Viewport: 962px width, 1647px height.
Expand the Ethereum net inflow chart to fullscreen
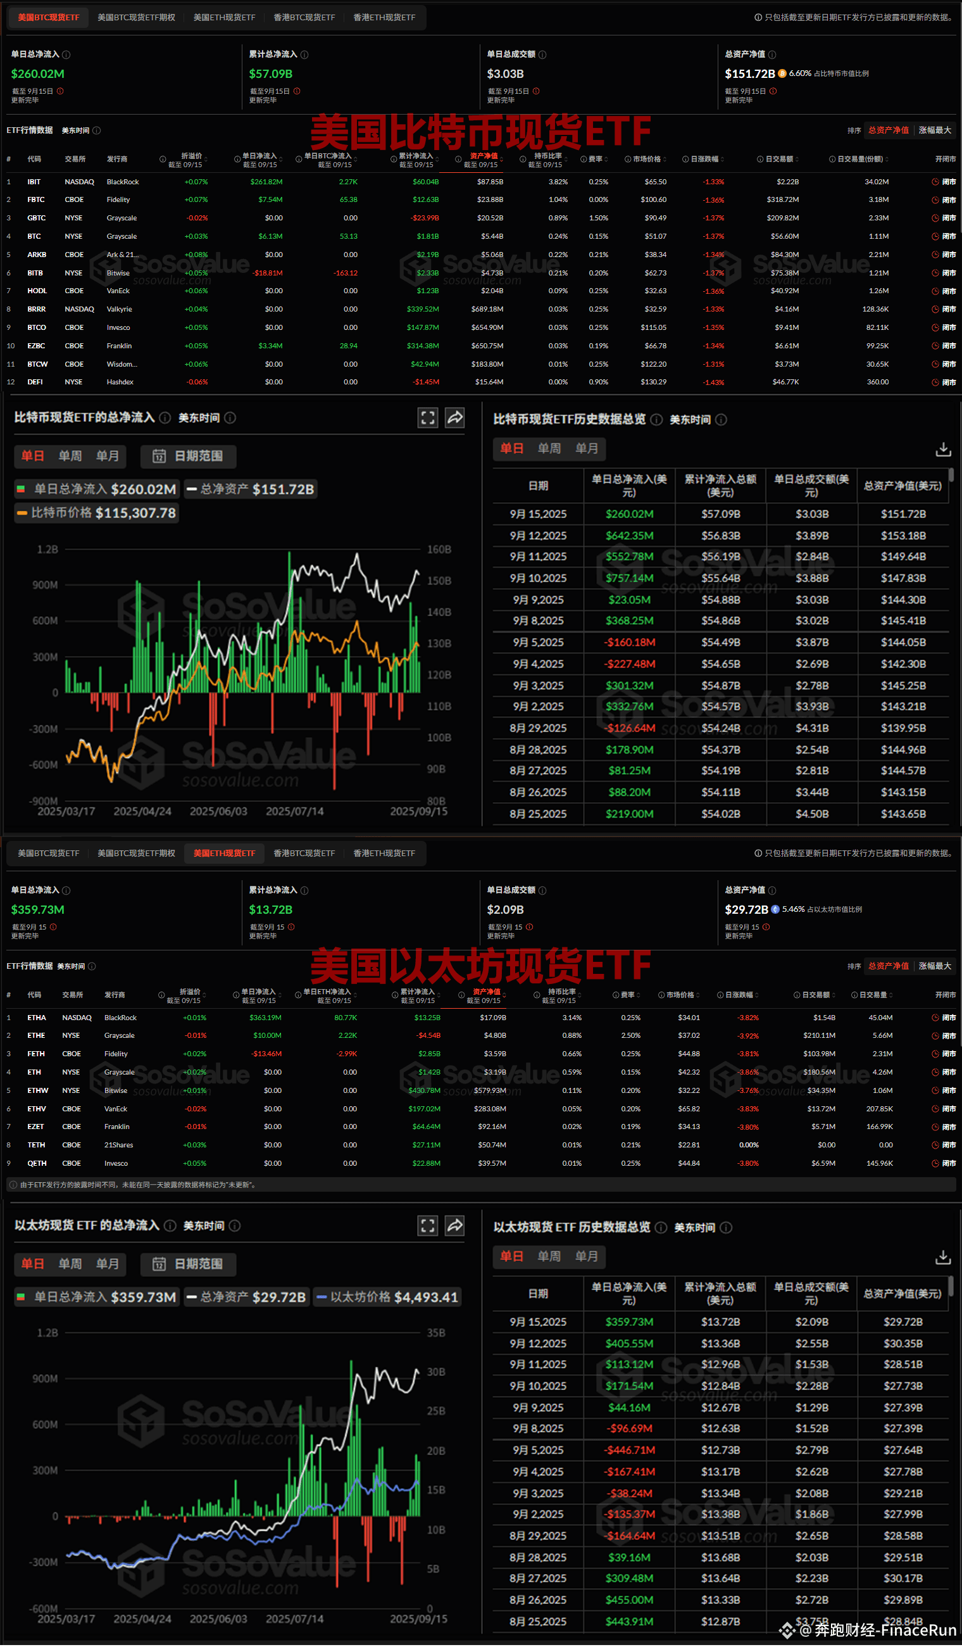coord(428,1226)
